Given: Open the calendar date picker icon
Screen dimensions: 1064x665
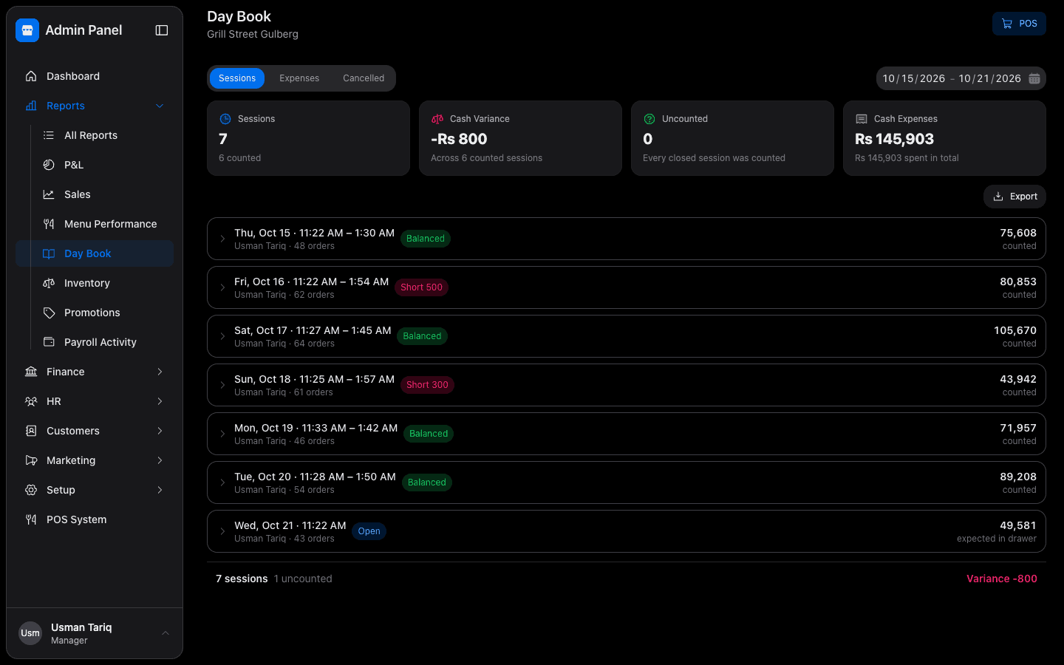Looking at the screenshot, I should [x=1034, y=78].
